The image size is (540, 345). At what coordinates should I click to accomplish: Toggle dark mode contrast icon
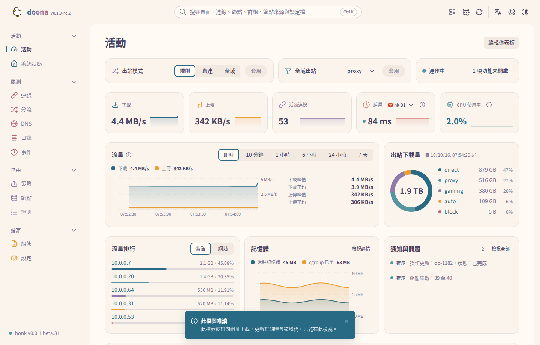coord(525,12)
